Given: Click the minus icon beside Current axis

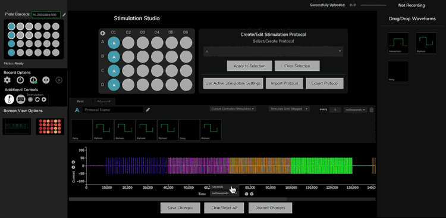Looking at the screenshot, I should pyautogui.click(x=73, y=167).
